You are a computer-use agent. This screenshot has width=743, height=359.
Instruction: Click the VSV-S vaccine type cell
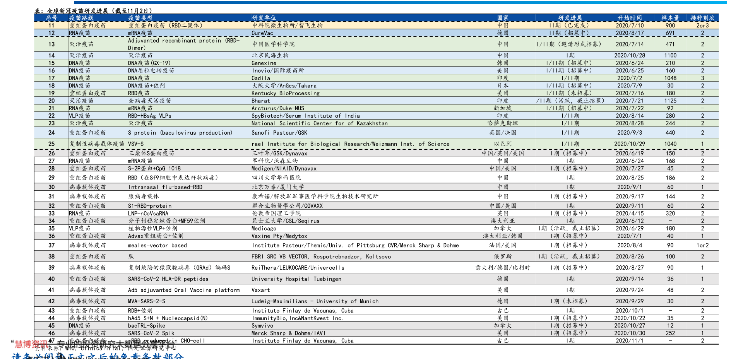pyautogui.click(x=136, y=144)
